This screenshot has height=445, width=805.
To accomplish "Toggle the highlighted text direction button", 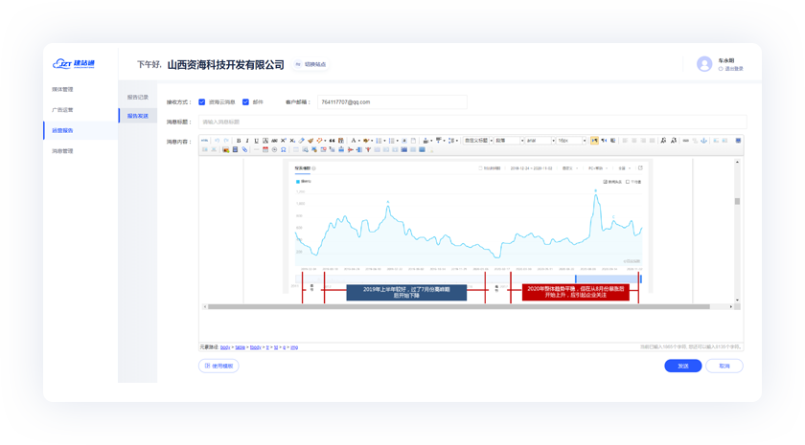I will [x=594, y=141].
